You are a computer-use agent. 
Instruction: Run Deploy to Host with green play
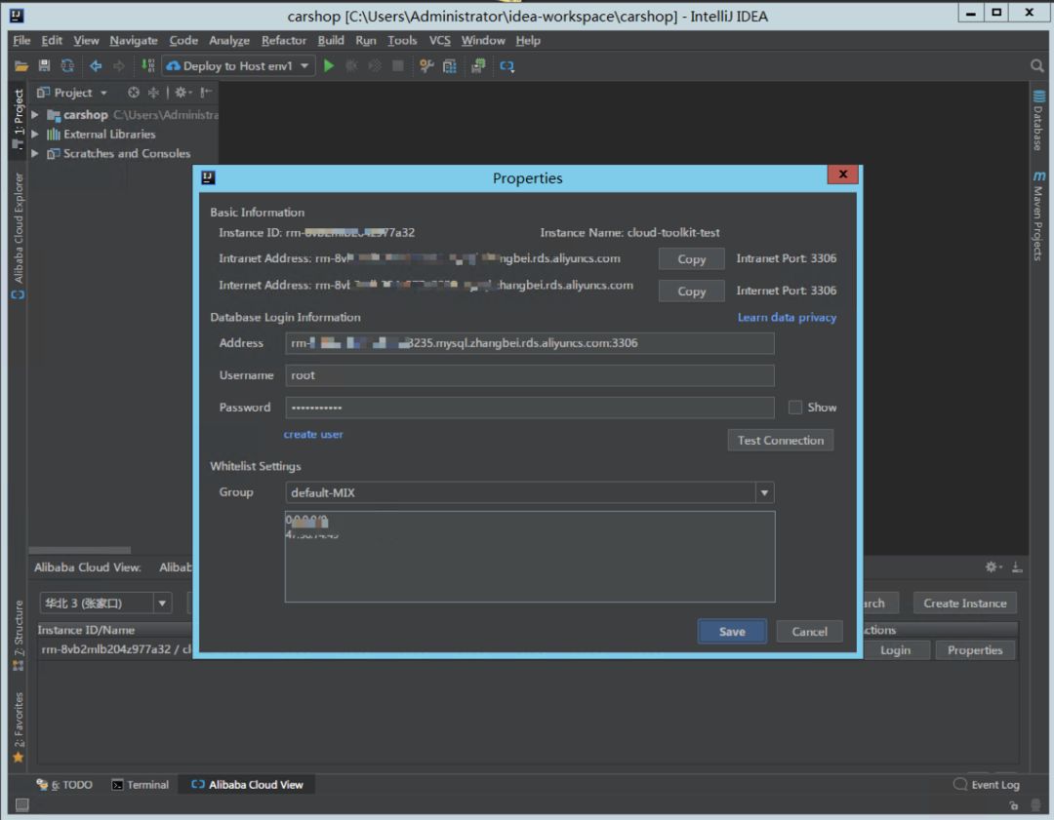click(x=329, y=66)
